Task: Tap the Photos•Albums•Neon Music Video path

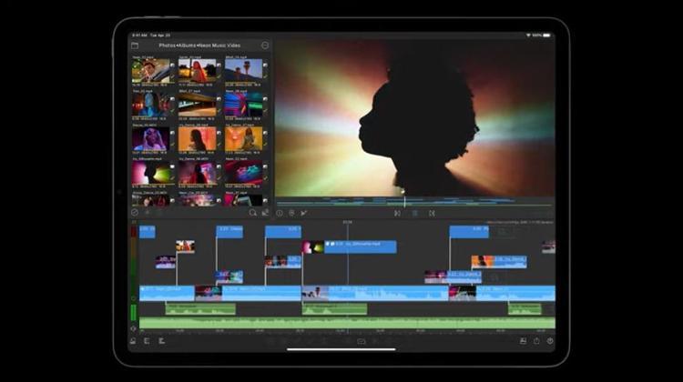Action: (199, 45)
